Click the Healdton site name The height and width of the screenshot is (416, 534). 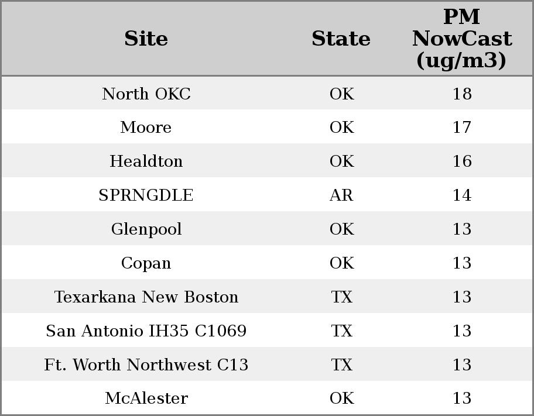click(146, 161)
